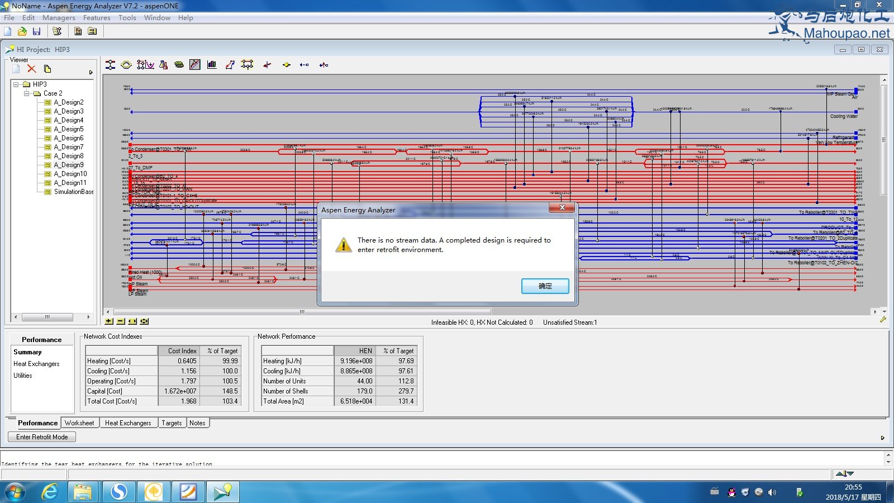The image size is (894, 503).
Task: Click 确定 to dismiss the dialog
Action: pos(545,286)
